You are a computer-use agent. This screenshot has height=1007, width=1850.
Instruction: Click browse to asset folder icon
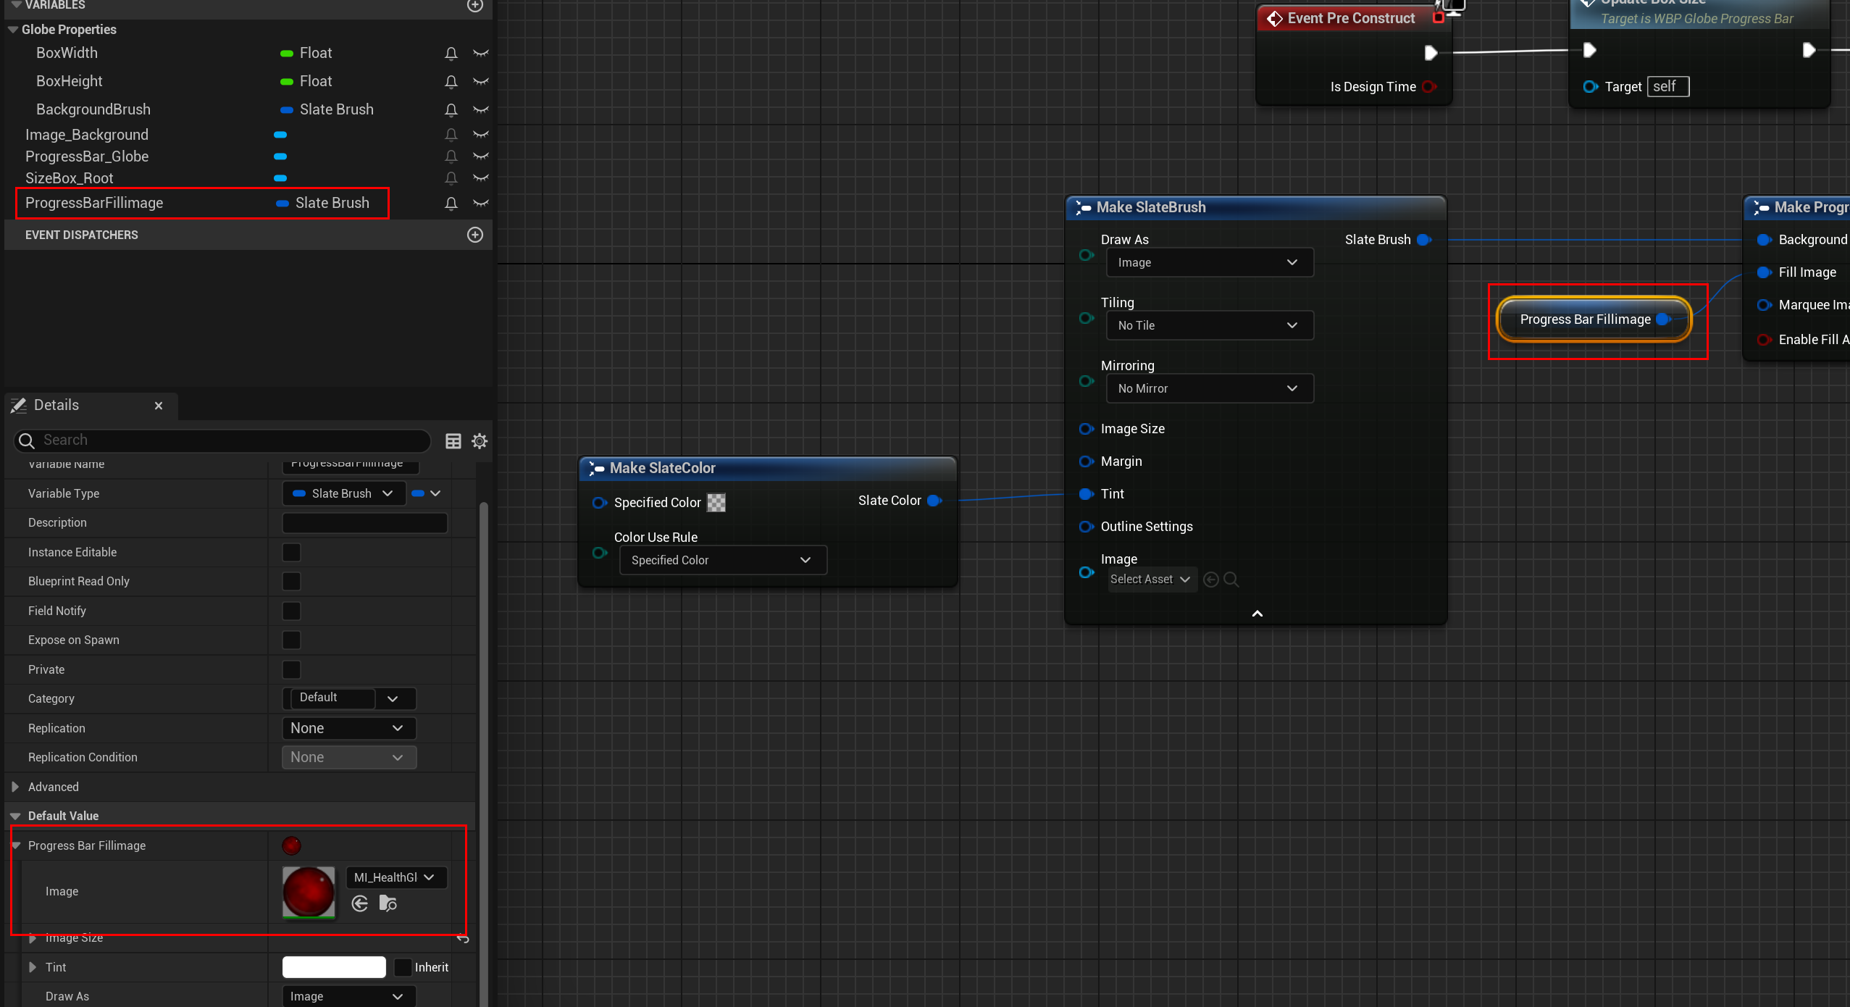pyautogui.click(x=388, y=903)
